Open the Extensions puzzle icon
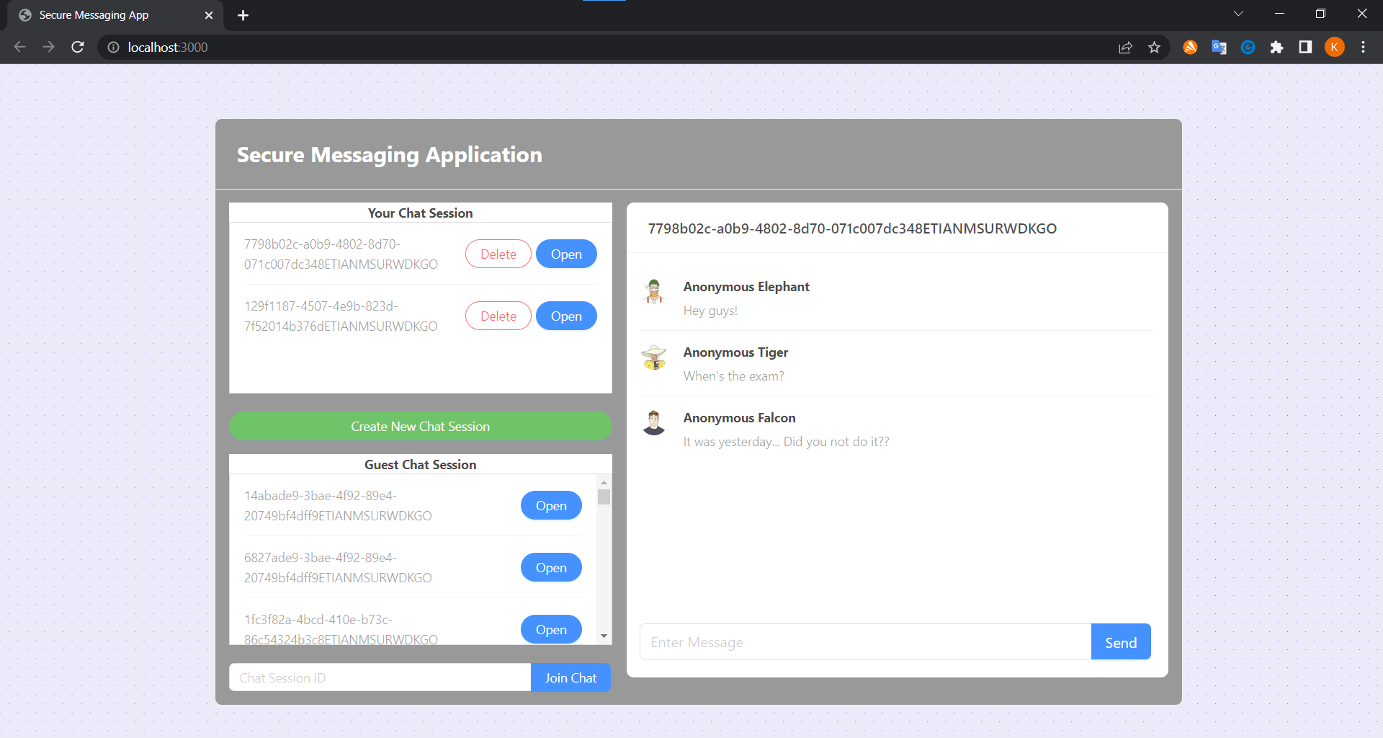Image resolution: width=1383 pixels, height=738 pixels. point(1276,48)
